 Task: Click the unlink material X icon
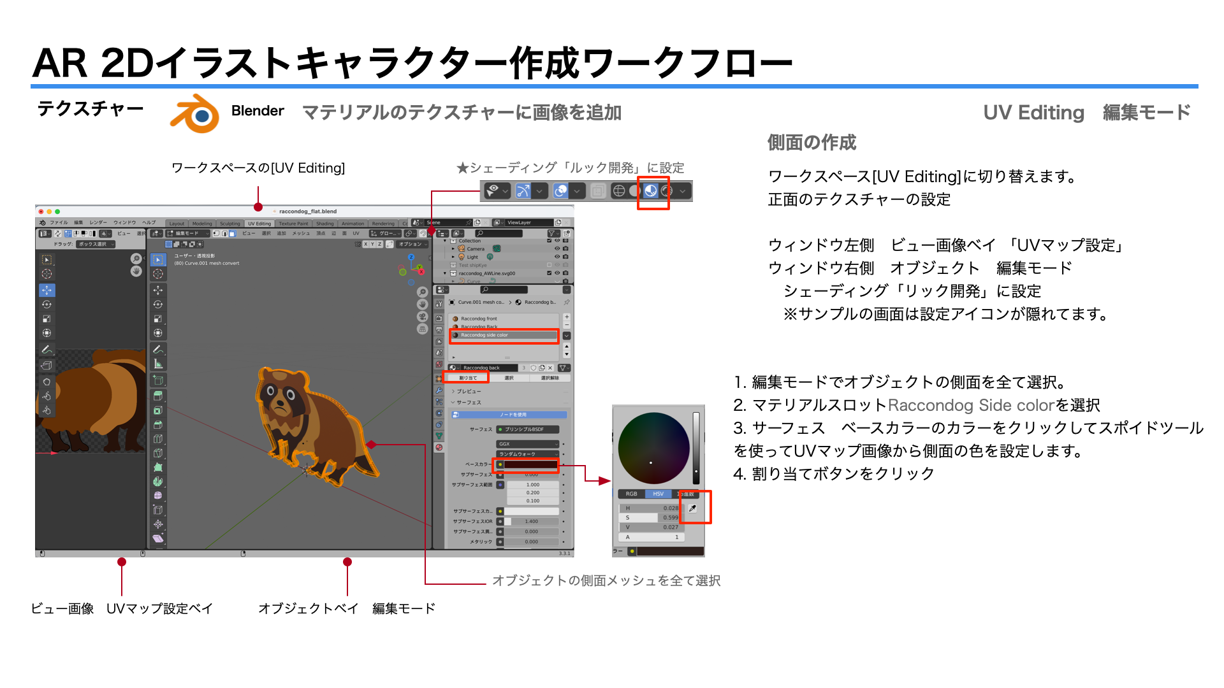[x=551, y=368]
